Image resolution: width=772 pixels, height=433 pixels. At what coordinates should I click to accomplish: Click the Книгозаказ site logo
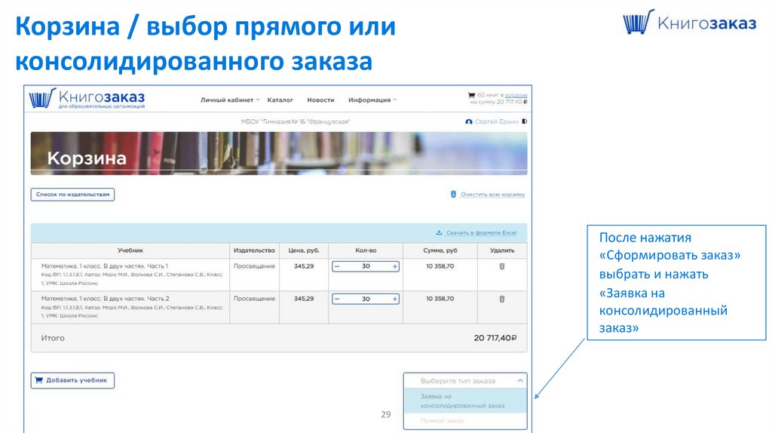tap(87, 99)
